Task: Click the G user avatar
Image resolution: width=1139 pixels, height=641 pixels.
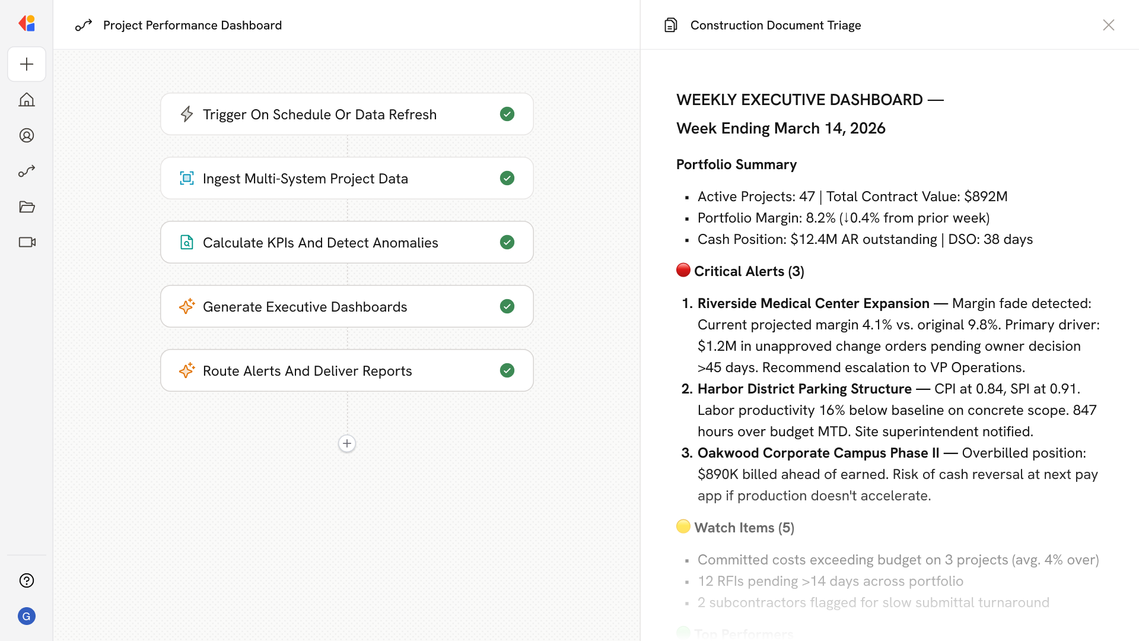Action: point(27,616)
